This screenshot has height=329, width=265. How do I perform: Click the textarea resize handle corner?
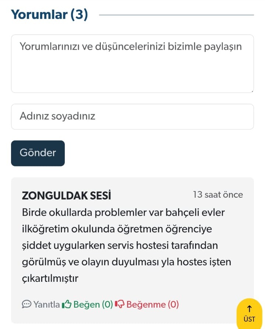coord(252,91)
